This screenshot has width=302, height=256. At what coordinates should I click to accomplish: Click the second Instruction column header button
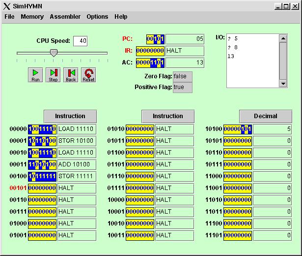(168, 116)
